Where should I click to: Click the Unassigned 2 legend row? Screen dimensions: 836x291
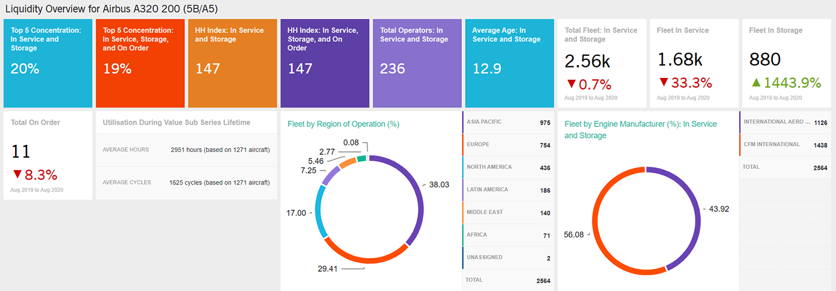pyautogui.click(x=508, y=258)
